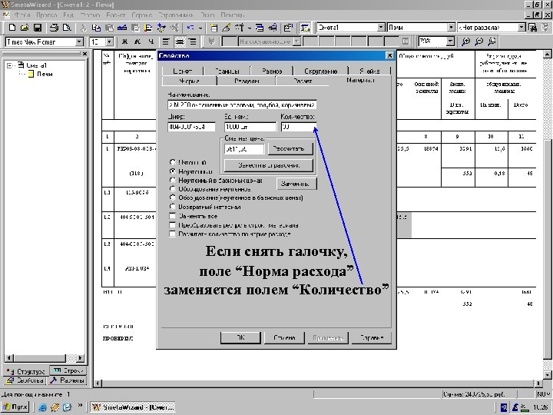Screen dimensions: 553x415
Task: Click Отмена to cancel the dialog
Action: pos(284,337)
